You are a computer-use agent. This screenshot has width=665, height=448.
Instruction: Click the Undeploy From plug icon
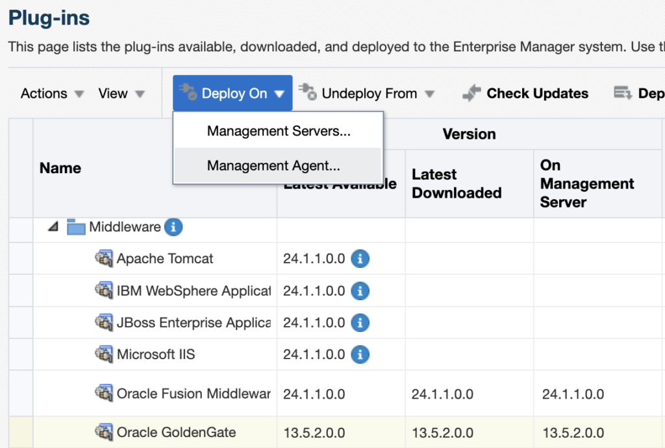pos(307,91)
